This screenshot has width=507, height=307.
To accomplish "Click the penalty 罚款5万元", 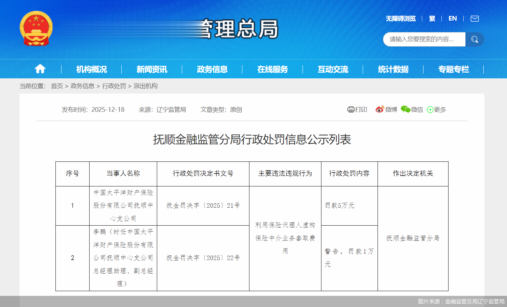I will click(x=340, y=206).
